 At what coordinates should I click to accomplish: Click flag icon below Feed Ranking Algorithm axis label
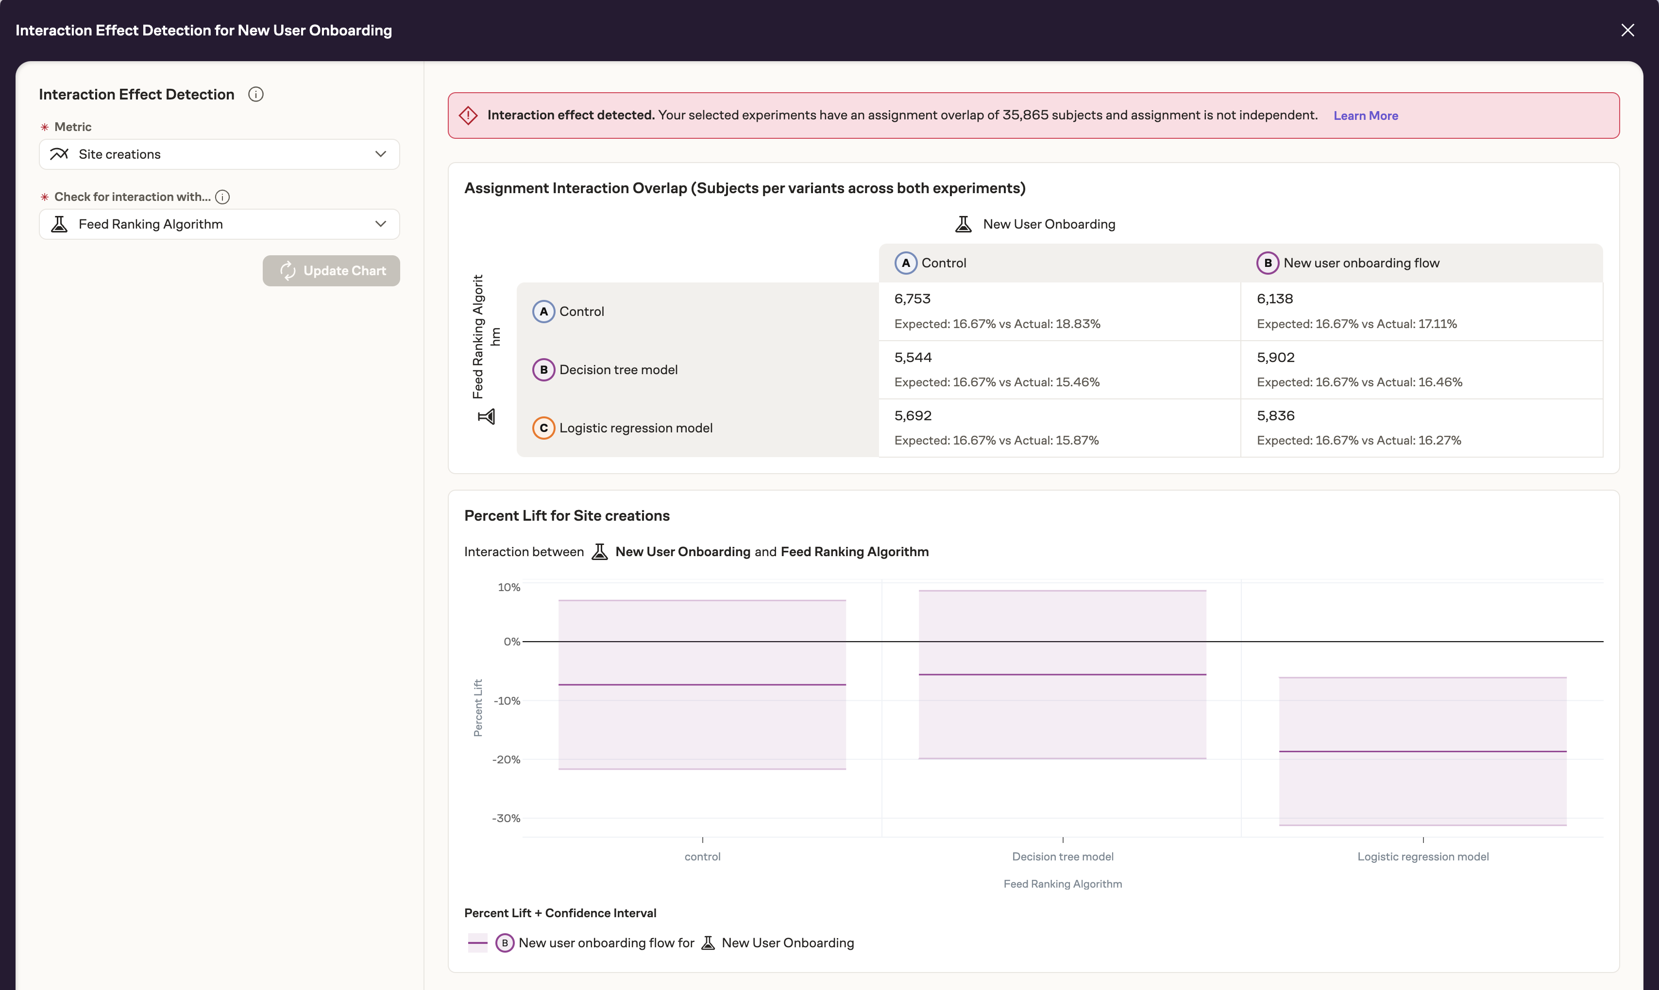486,417
